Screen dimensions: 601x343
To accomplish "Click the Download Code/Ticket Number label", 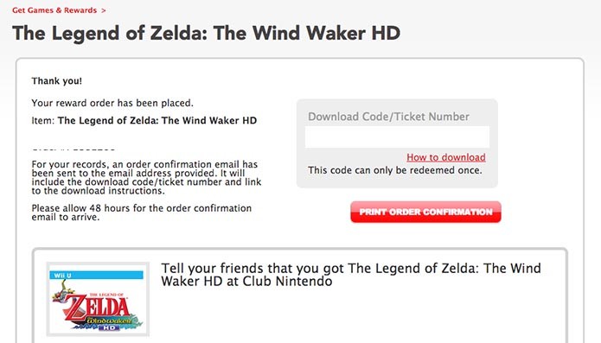I will (388, 117).
